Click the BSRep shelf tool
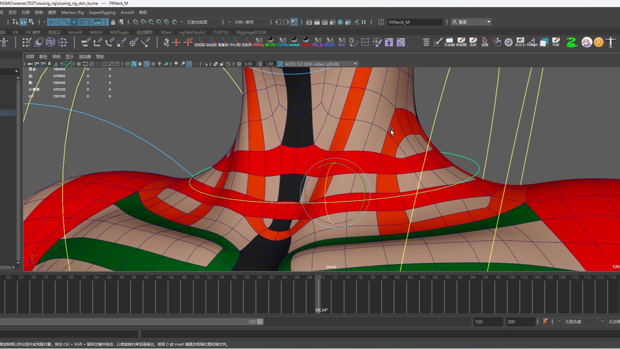Viewport: 620px width, 349px height. [259, 42]
